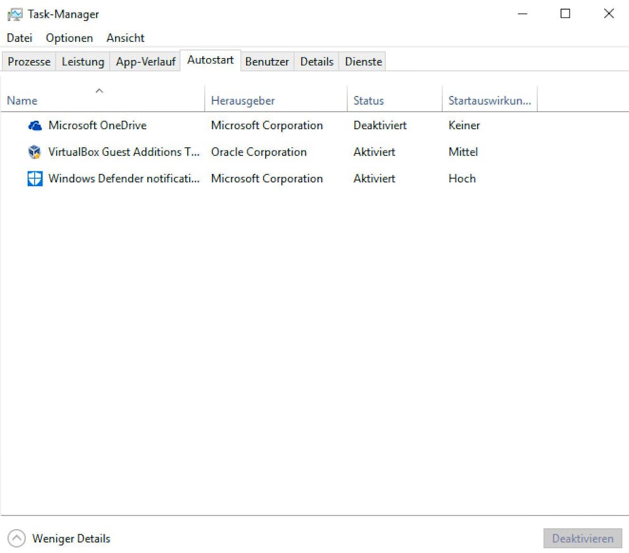Screen dimensions: 629x553
Task: Sort by the Status column header
Action: coord(395,100)
